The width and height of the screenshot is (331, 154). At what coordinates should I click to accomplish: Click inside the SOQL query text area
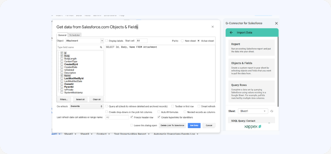pos(160,73)
